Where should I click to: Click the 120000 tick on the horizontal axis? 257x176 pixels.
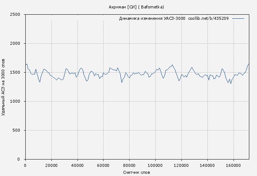(x=181, y=165)
